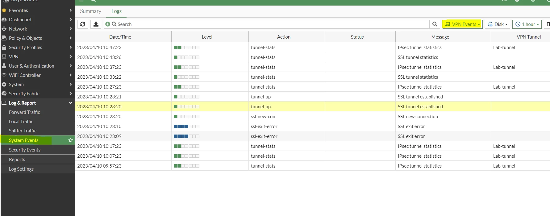Screen dimensions: 550x216
Task: Expand the Network menu chevron
Action: click(x=71, y=29)
